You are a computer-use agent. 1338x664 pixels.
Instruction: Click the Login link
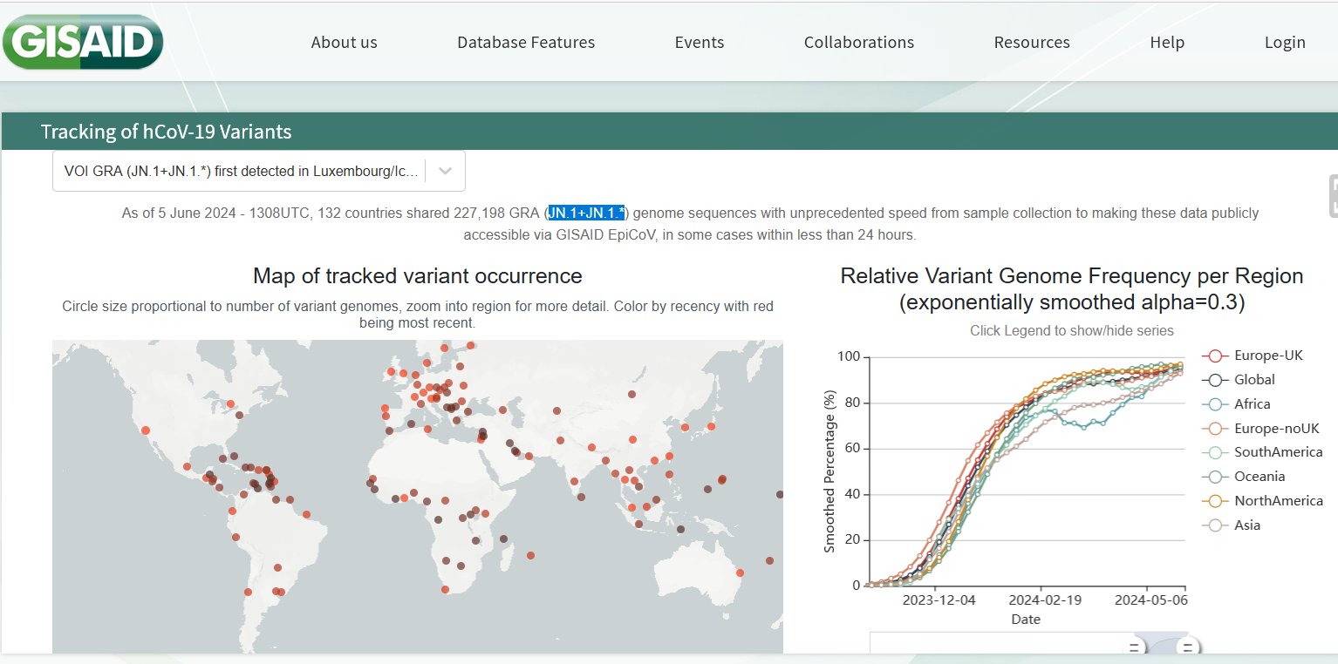(x=1285, y=43)
